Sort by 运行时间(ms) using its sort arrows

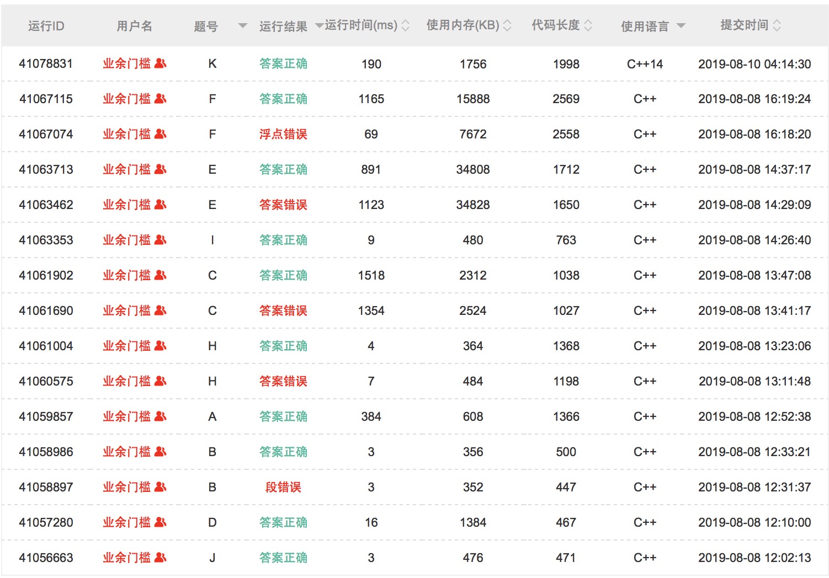pyautogui.click(x=405, y=25)
